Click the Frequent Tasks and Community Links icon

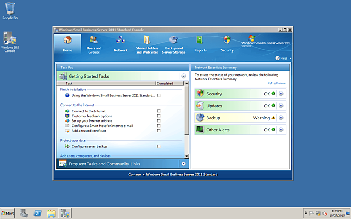(63, 164)
